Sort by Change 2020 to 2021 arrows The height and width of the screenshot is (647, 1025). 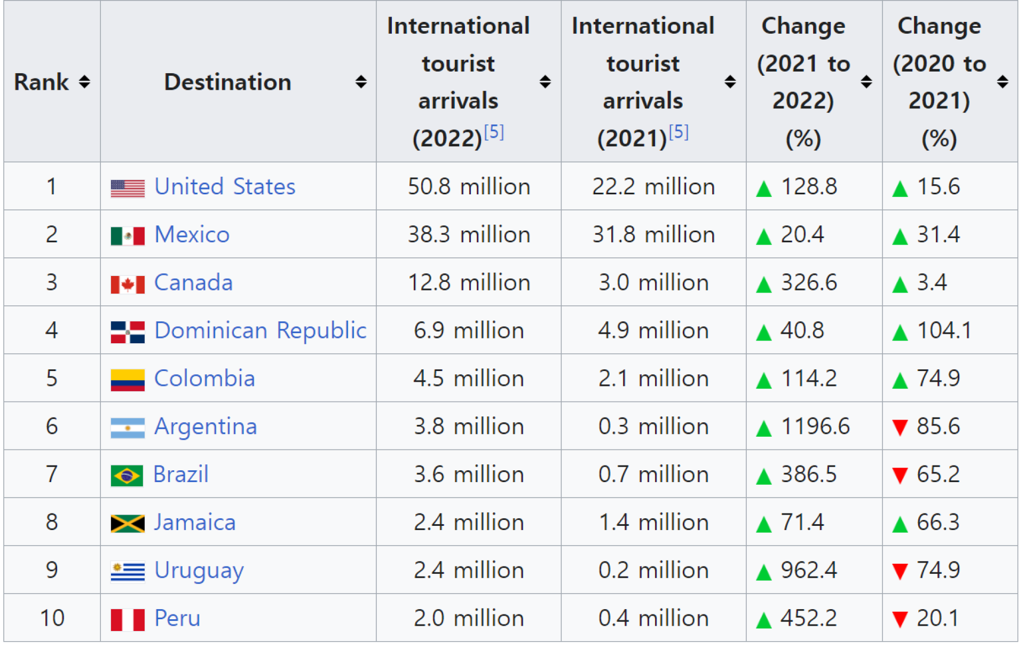[x=1003, y=82]
